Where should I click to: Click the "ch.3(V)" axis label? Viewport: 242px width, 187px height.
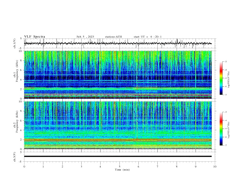tap(15, 157)
